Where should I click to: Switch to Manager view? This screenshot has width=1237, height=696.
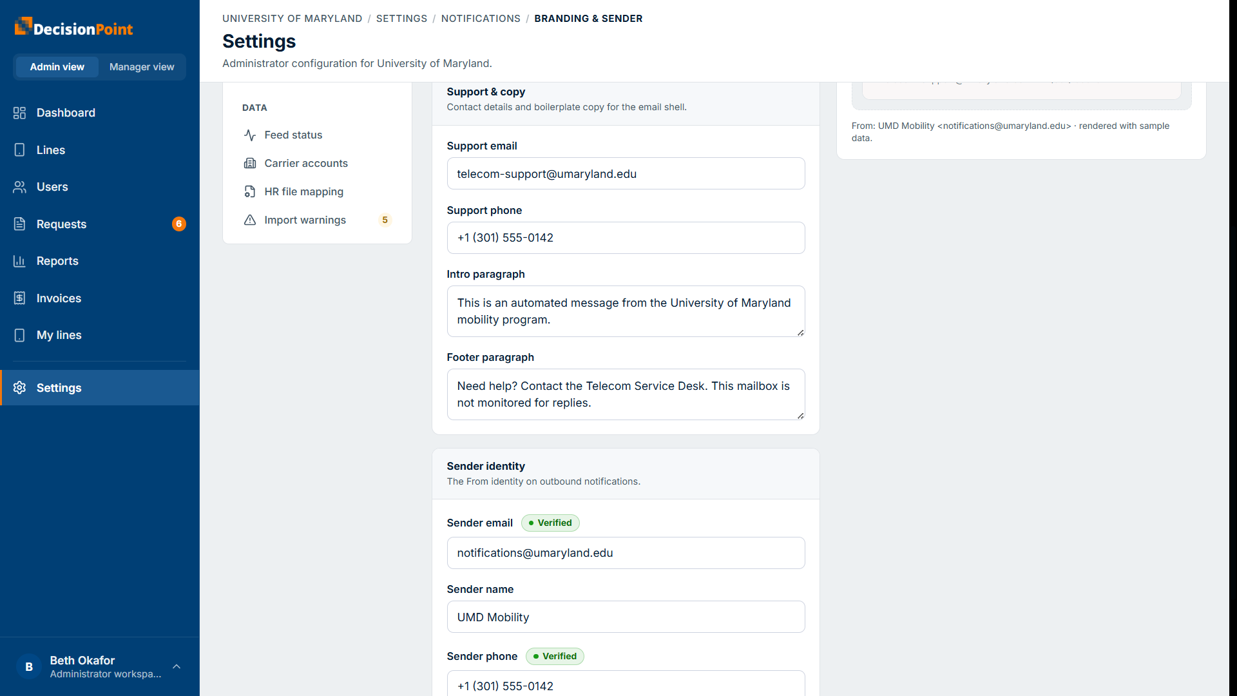click(142, 67)
